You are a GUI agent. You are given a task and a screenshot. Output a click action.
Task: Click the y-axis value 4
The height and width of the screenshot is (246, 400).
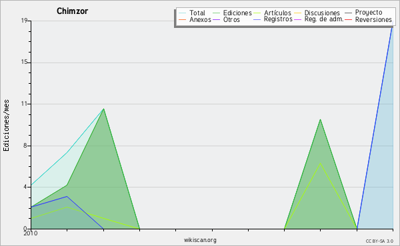(25, 187)
